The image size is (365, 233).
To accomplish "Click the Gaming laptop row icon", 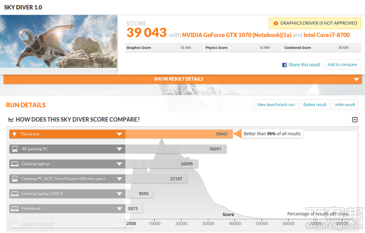I will pos(15,164).
